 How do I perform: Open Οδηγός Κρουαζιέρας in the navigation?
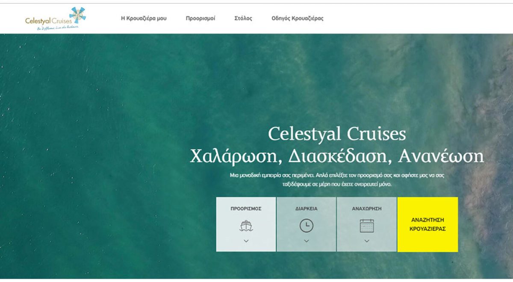coord(298,18)
